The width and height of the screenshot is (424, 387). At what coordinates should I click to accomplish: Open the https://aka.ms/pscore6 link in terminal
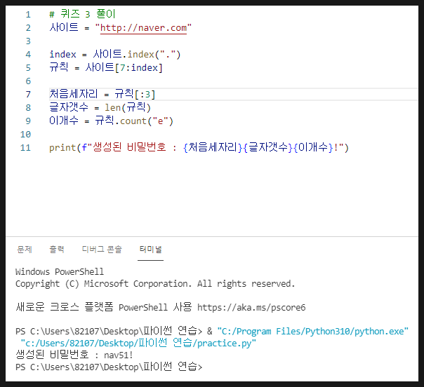(251, 307)
